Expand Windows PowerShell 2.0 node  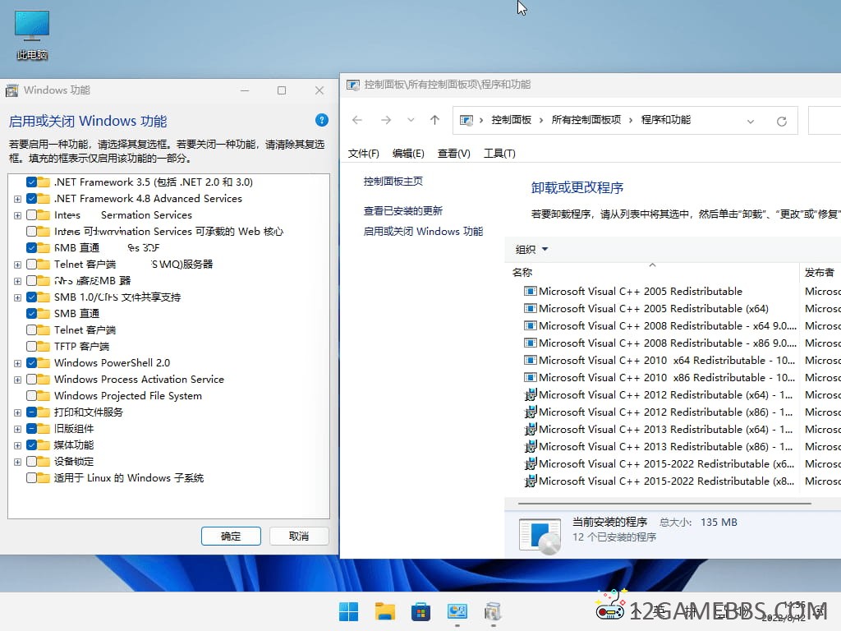pyautogui.click(x=18, y=363)
